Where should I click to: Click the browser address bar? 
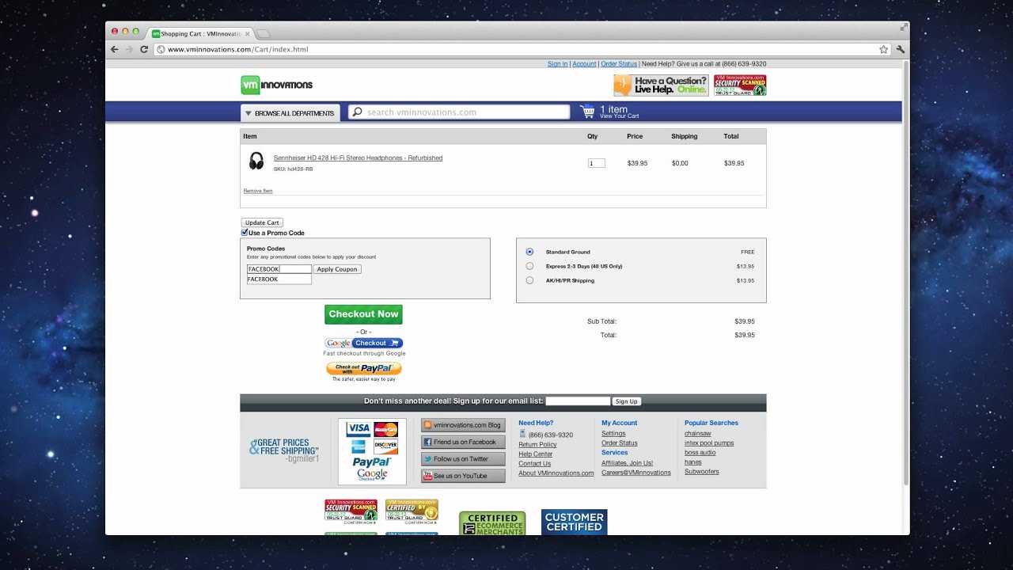tap(522, 49)
